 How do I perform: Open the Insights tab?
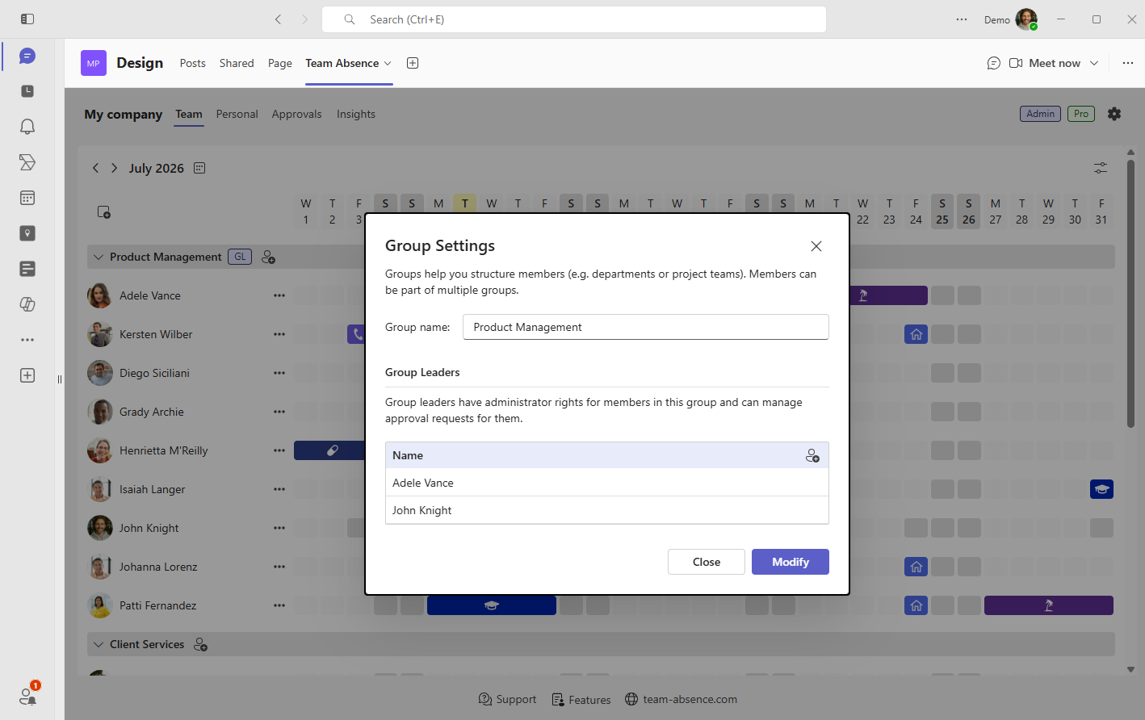point(356,114)
